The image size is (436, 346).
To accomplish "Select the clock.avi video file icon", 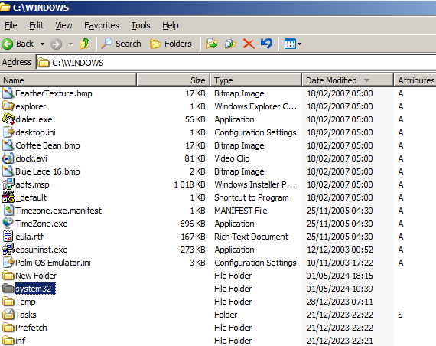I will point(8,158).
